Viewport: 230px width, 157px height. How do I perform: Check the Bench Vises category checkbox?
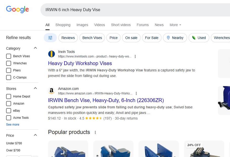click(9, 56)
